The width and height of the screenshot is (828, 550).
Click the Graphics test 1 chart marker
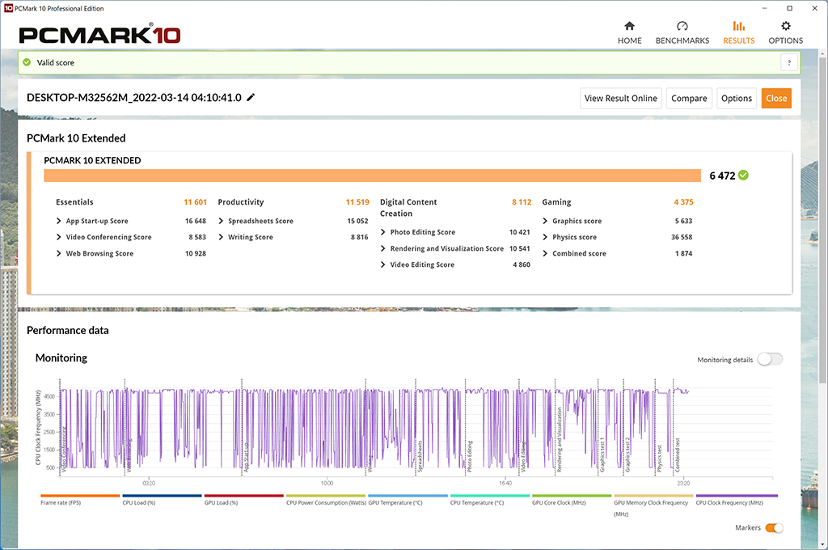point(602,455)
